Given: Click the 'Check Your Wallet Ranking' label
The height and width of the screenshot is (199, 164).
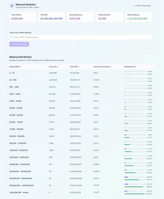Looking at the screenshot, I should (x=20, y=33).
